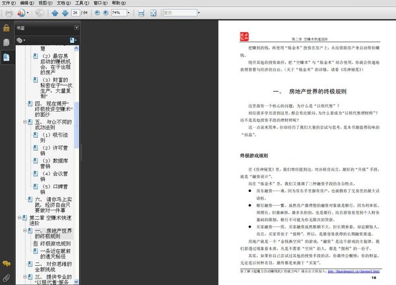Open the attachments paperclip panel
The image size is (396, 285).
point(6,278)
